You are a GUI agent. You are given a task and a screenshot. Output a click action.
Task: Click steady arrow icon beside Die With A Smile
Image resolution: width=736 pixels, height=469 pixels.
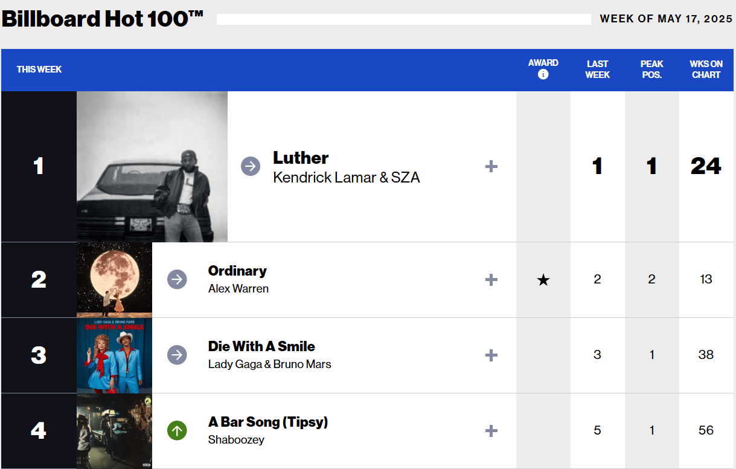tap(177, 355)
